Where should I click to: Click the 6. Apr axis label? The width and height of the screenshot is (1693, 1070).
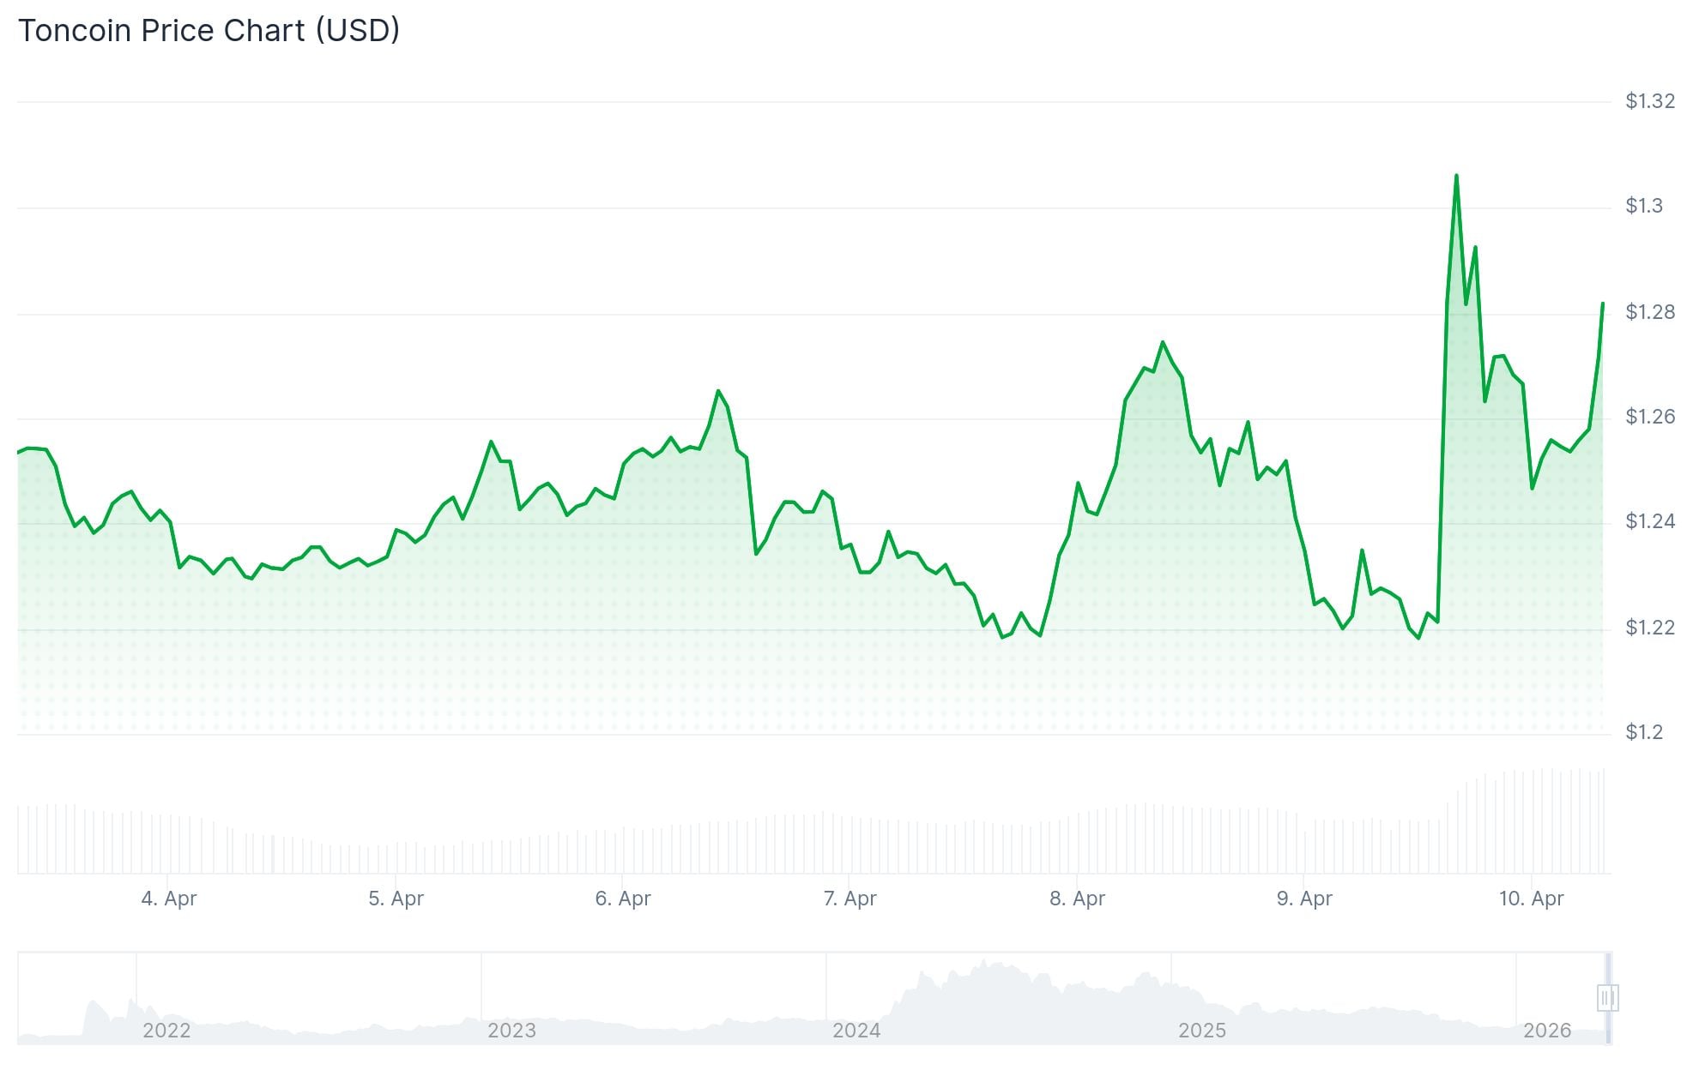coord(626,899)
